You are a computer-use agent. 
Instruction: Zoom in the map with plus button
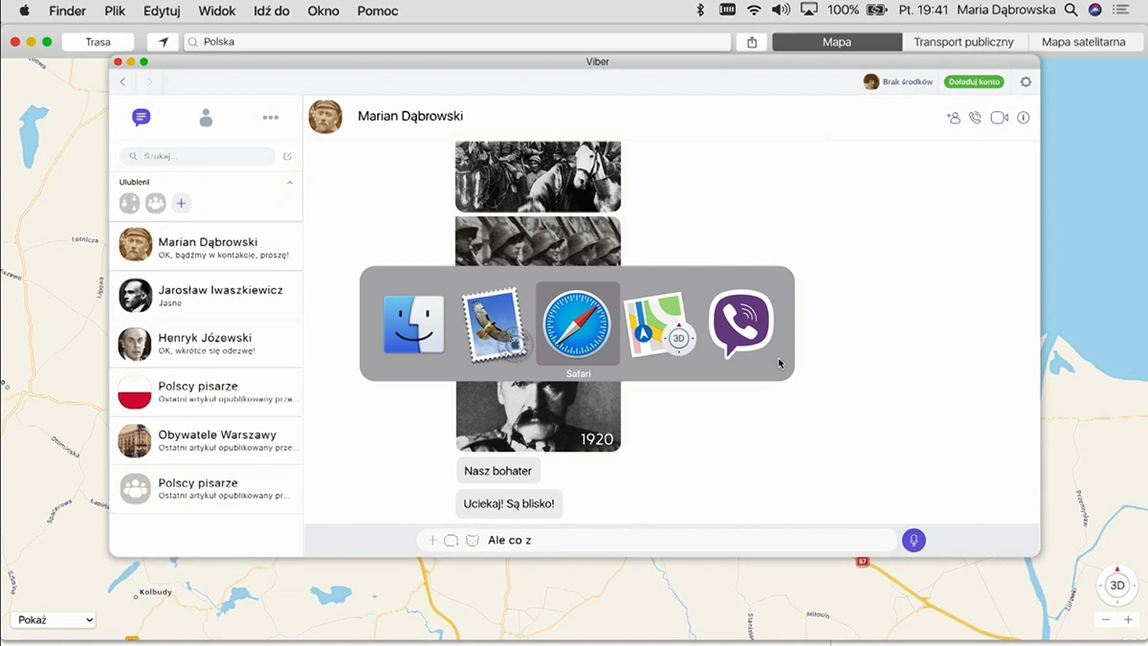1129,620
